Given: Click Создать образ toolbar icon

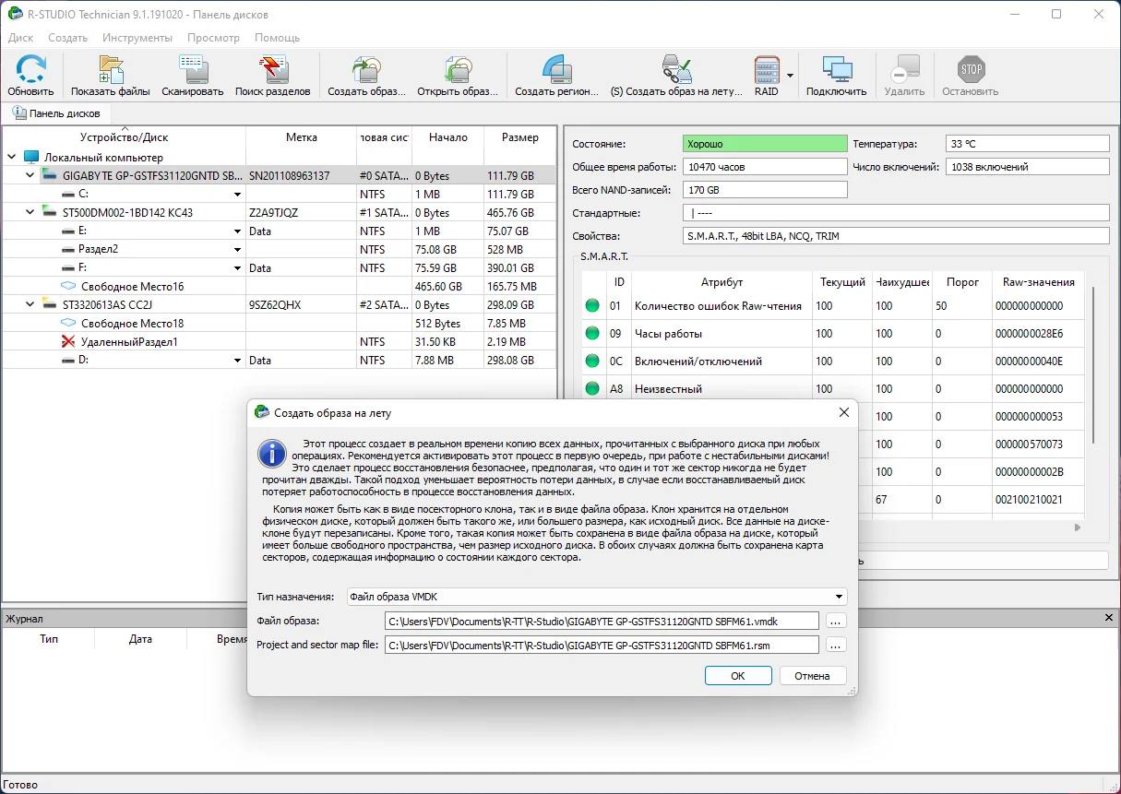Looking at the screenshot, I should (367, 76).
